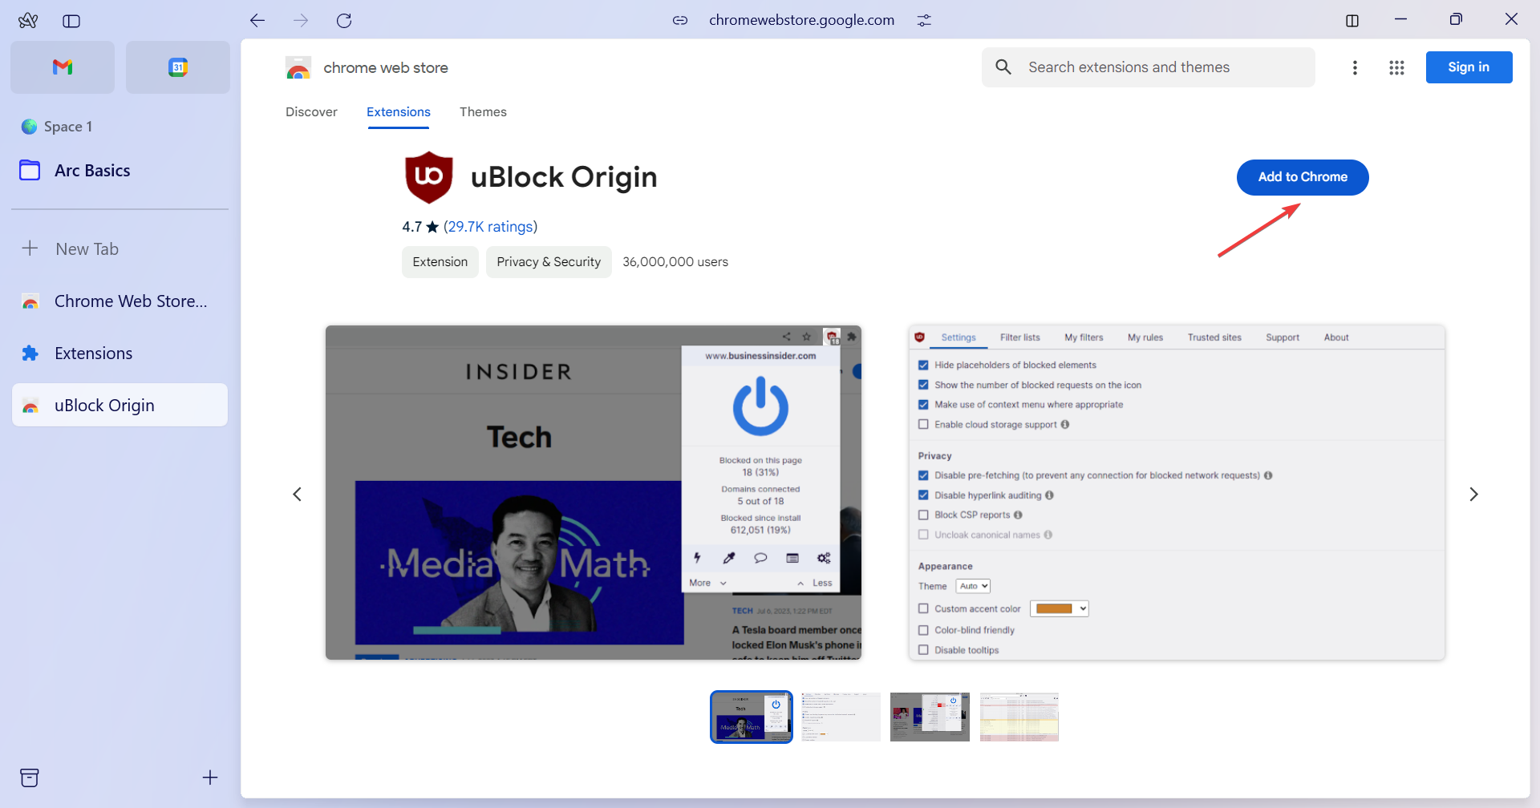Viewport: 1540px width, 808px height.
Task: Toggle Hide placeholders of blocked elements
Action: (923, 366)
